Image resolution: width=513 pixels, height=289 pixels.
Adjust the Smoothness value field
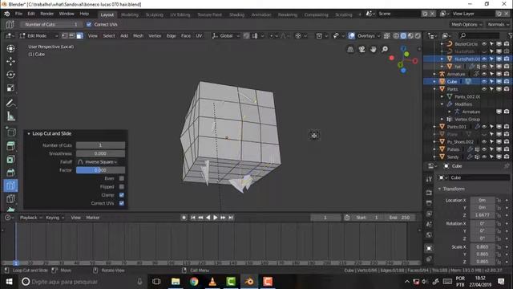pos(100,153)
